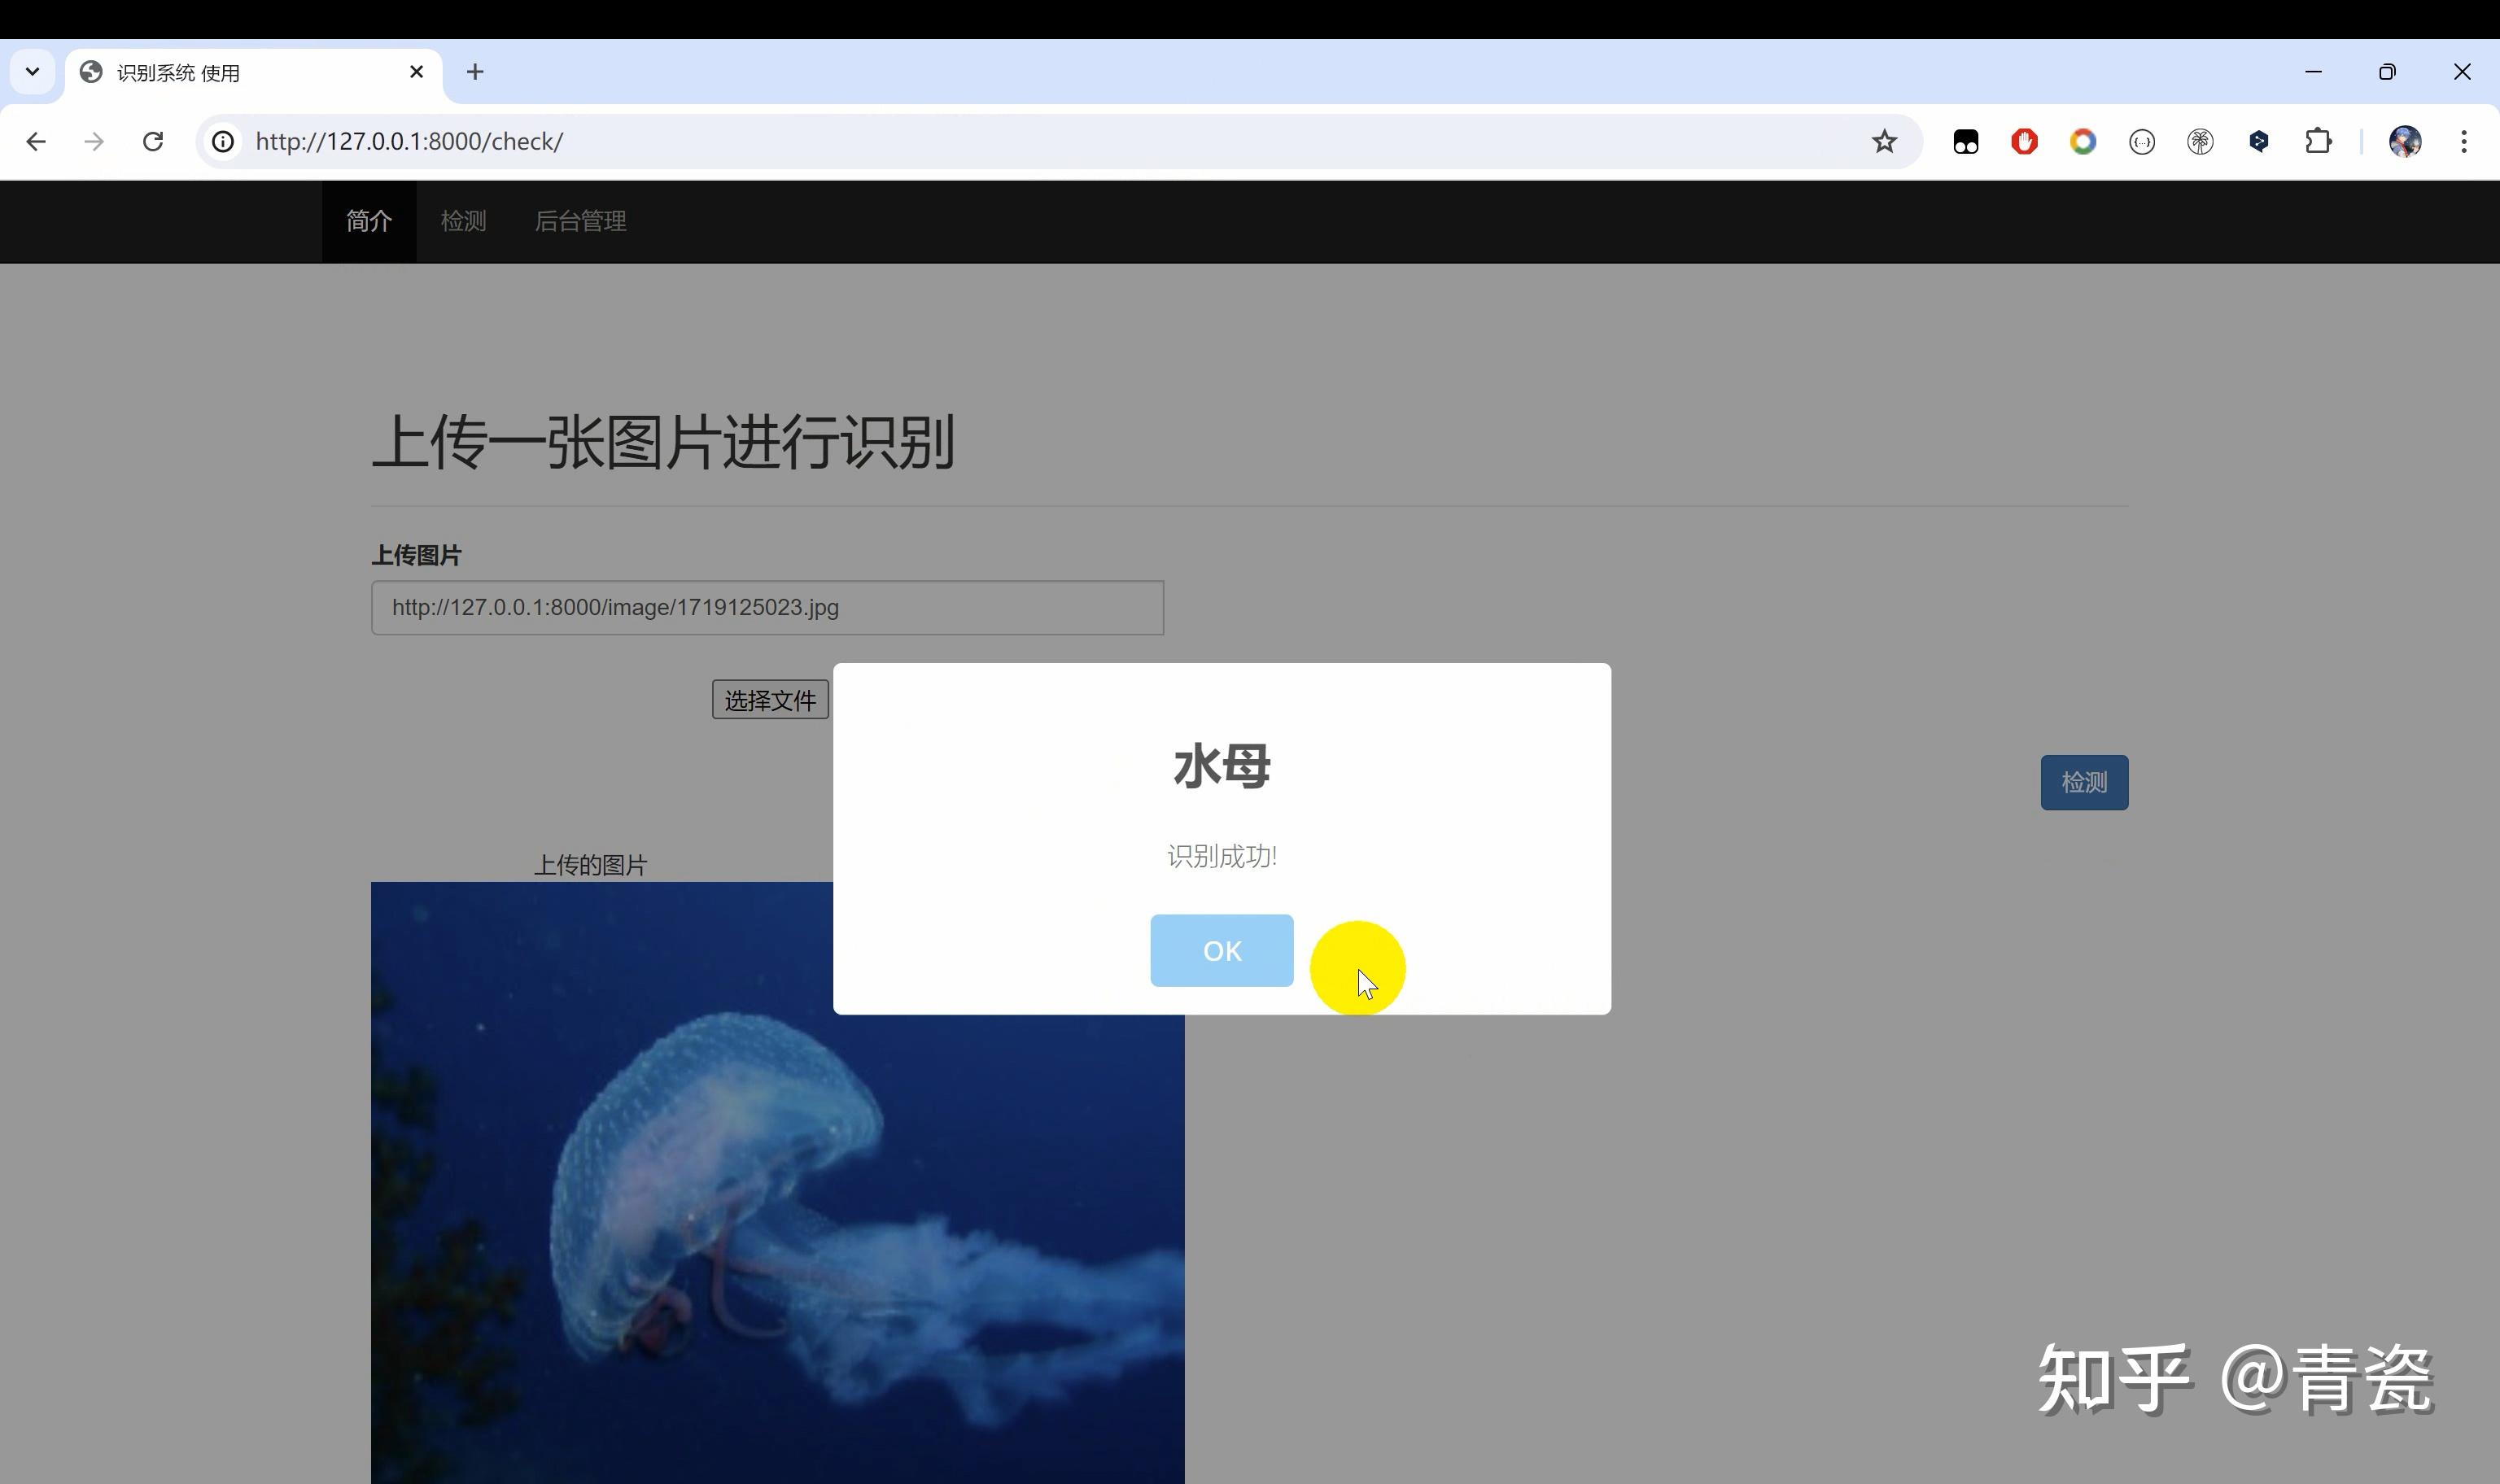Open the Chrome three-dot menu
The width and height of the screenshot is (2500, 1484).
[x=2465, y=141]
